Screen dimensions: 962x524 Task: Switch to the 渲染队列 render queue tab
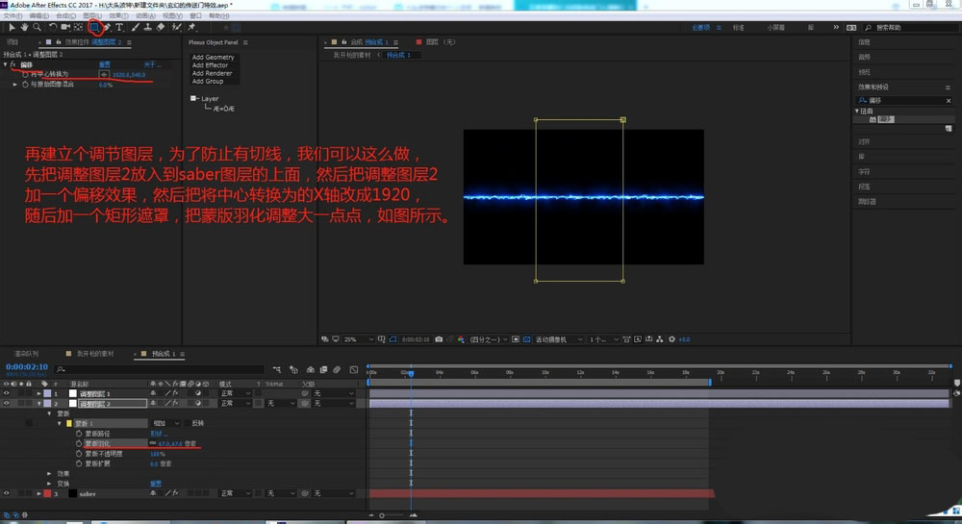[x=26, y=354]
